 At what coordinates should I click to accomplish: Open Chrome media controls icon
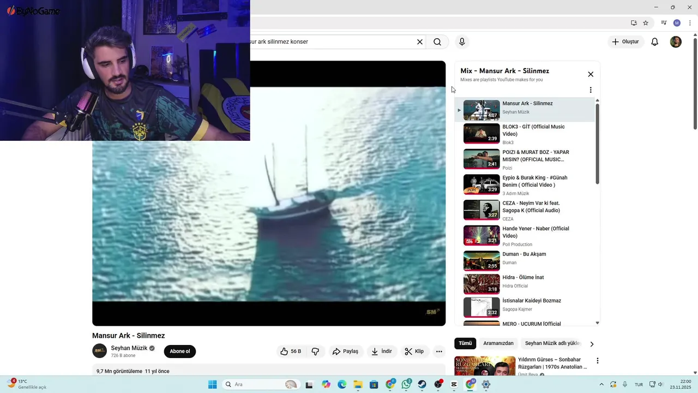(x=664, y=23)
